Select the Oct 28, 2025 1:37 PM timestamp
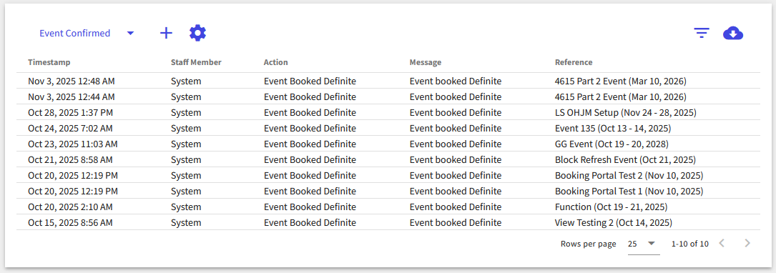Viewport: 776px width, 273px height. 70,112
